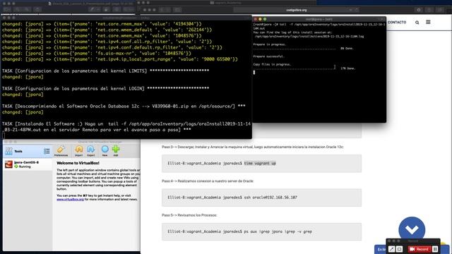Image resolution: width=452 pixels, height=254 pixels.
Task: Click the 'Paso 5--> Revisamos los Procesos' text
Action: tap(189, 215)
